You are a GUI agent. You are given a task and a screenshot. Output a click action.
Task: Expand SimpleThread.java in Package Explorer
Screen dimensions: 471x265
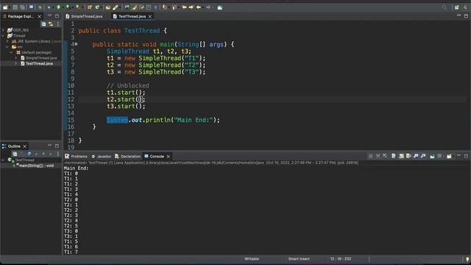point(16,58)
